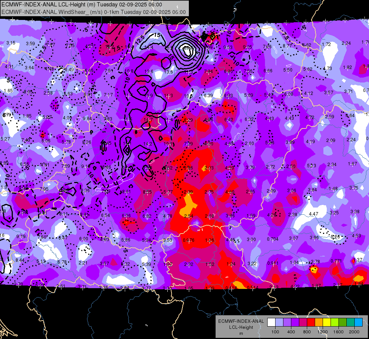This screenshot has width=369, height=339.
Task: Click the 10.8 shear value
Action: [x=129, y=71]
